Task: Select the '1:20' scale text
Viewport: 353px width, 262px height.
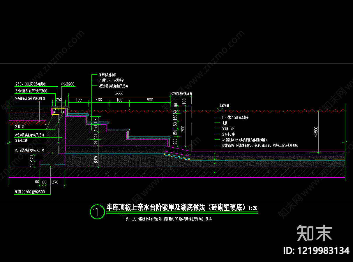Action: [253, 209]
